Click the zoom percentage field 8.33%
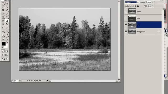Screen dimensions: 168x94 pos(15,81)
